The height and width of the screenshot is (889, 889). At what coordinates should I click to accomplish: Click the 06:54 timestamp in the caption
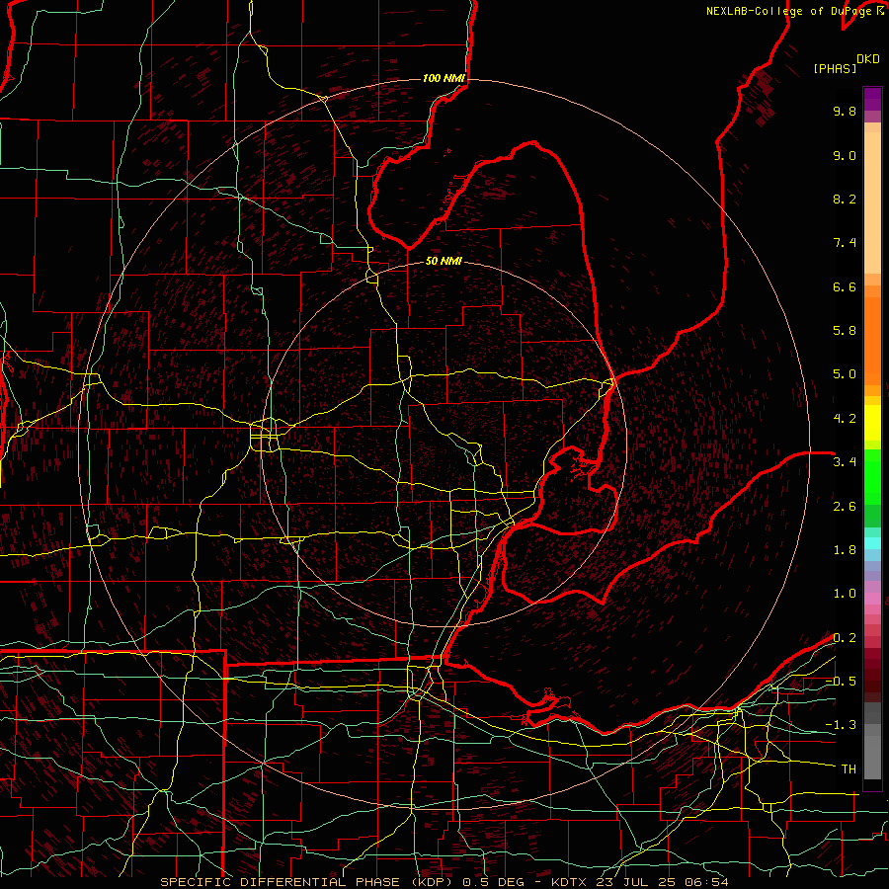(x=706, y=882)
